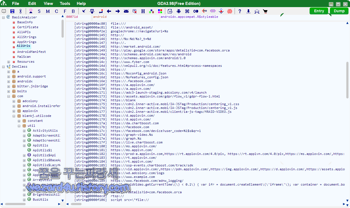Click the open file book icon
Screen dimensions: 350x208
[4, 11]
